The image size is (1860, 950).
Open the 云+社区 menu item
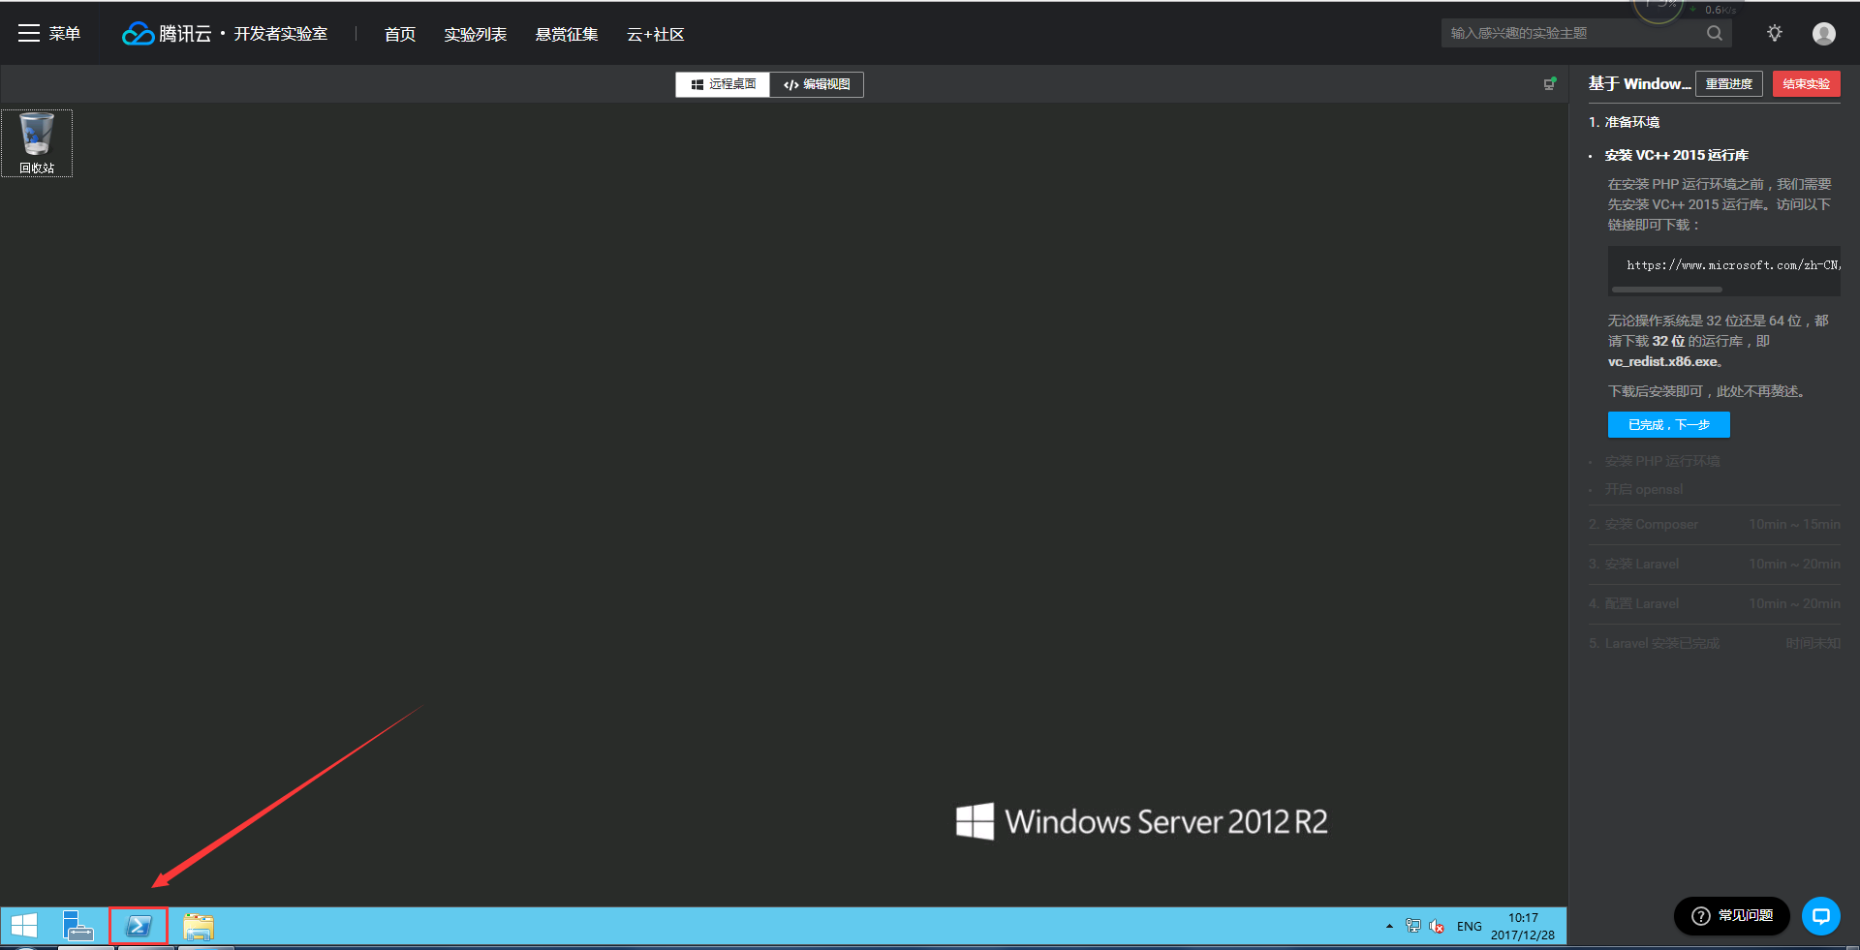coord(656,35)
